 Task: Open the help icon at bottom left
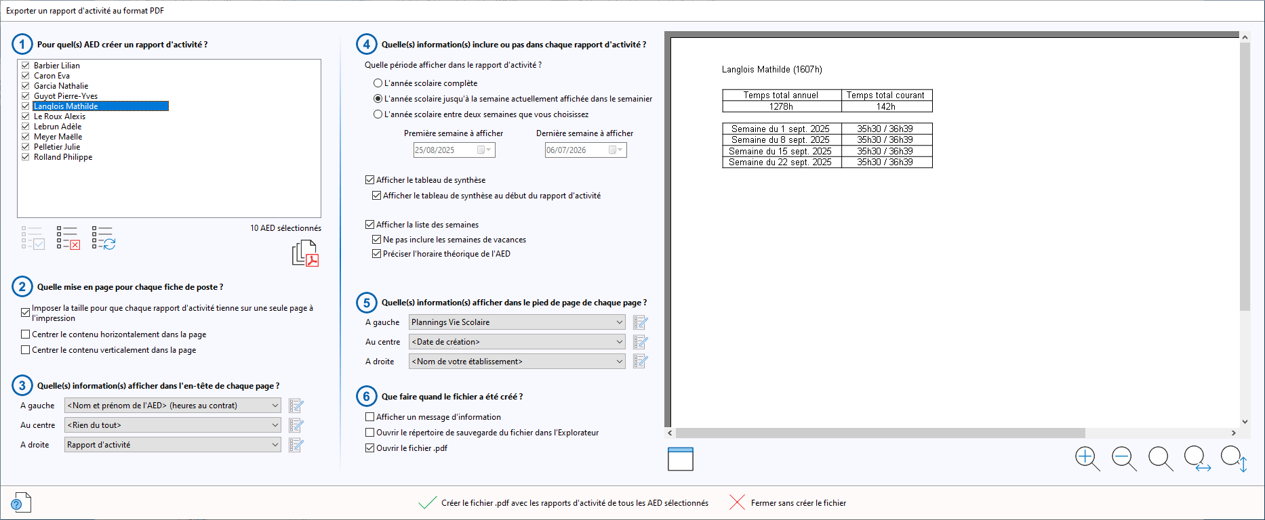pyautogui.click(x=21, y=502)
